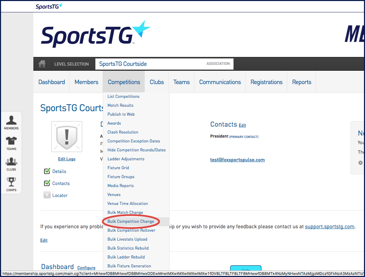Select Fixture Groups menu item
The height and width of the screenshot is (277, 365).
coord(121,177)
